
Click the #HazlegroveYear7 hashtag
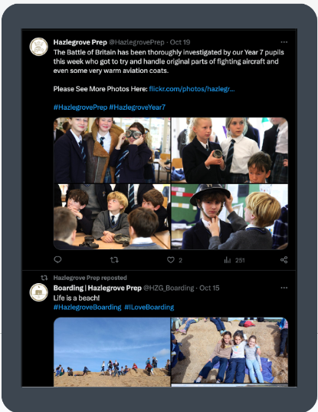[137, 107]
